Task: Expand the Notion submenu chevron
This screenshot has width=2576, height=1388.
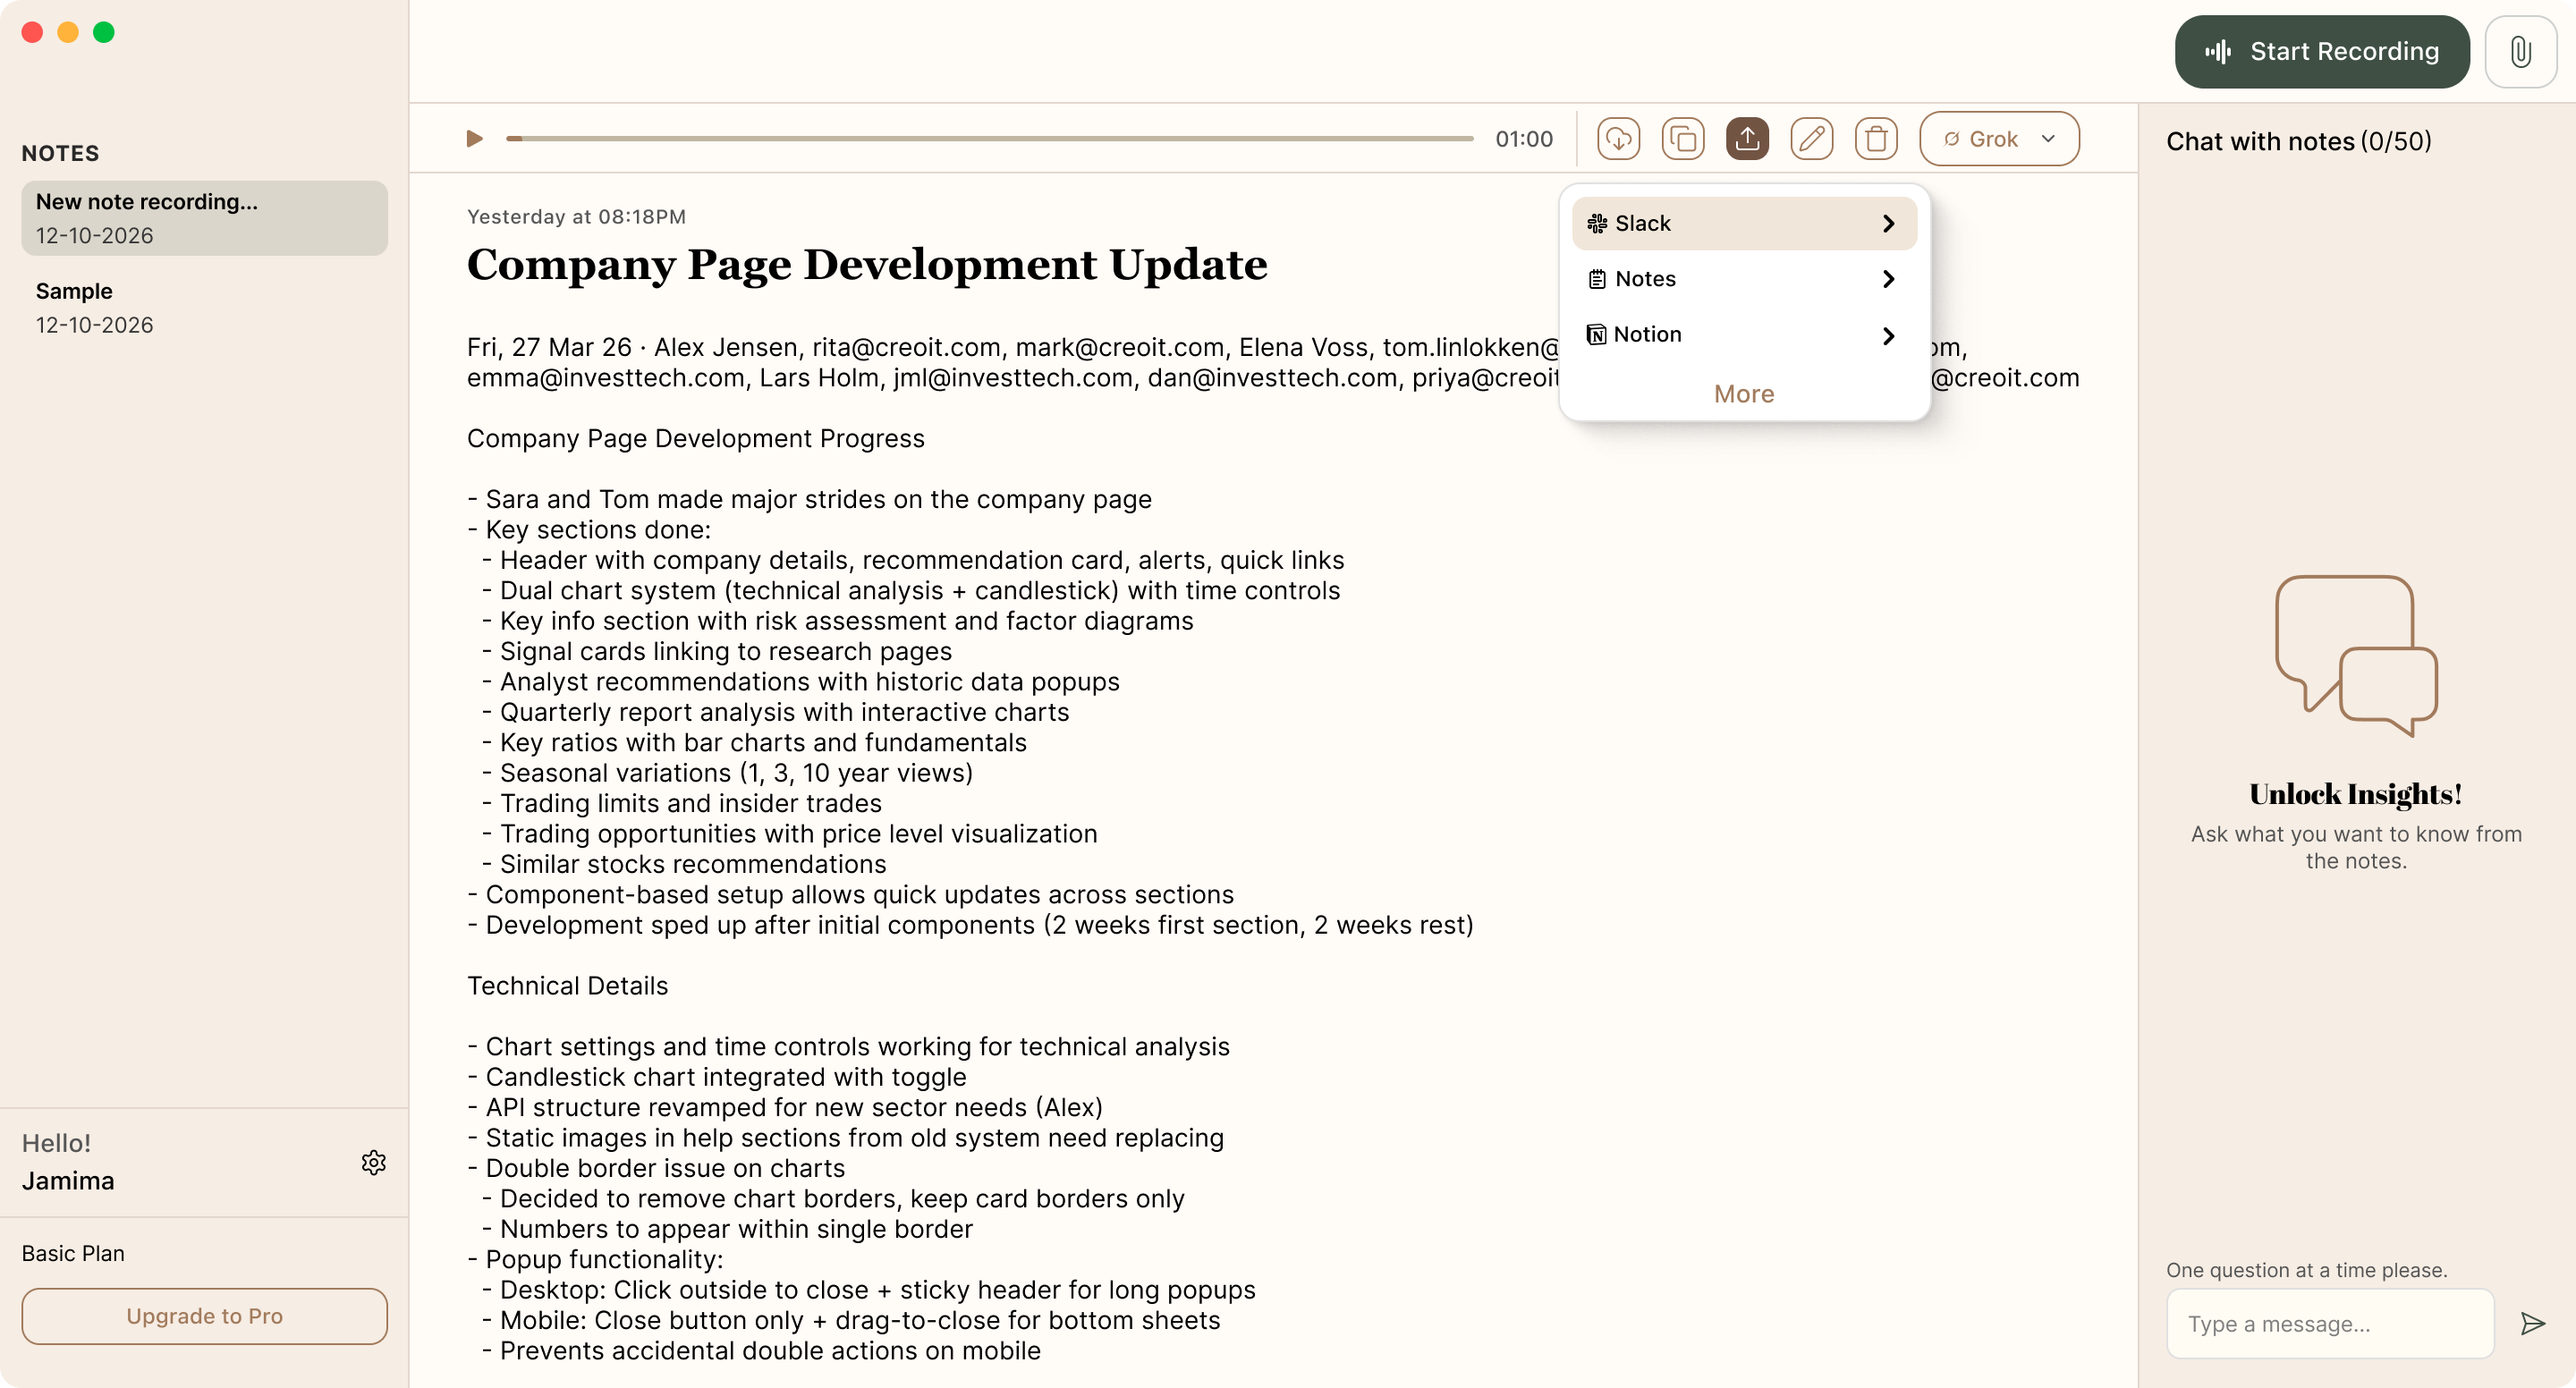Action: pos(1888,335)
